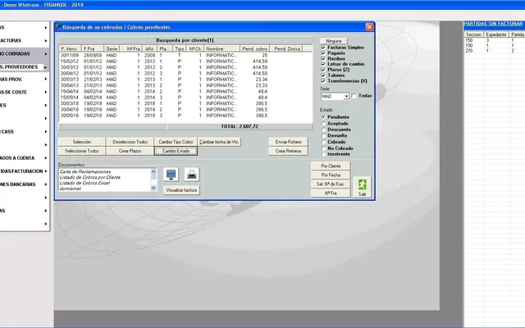525x328 pixels.
Task: Toggle the Pagarés checkbox
Action: click(323, 53)
